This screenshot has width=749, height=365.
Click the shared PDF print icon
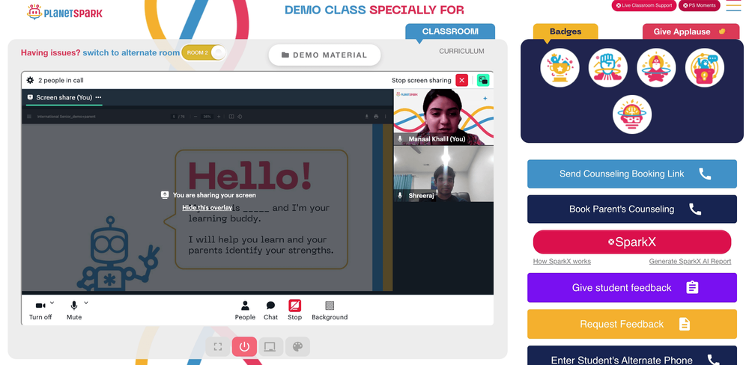point(376,117)
